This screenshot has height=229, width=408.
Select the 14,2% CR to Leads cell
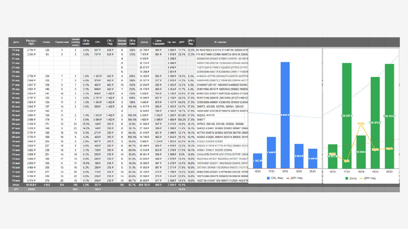pyautogui.click(x=86, y=128)
